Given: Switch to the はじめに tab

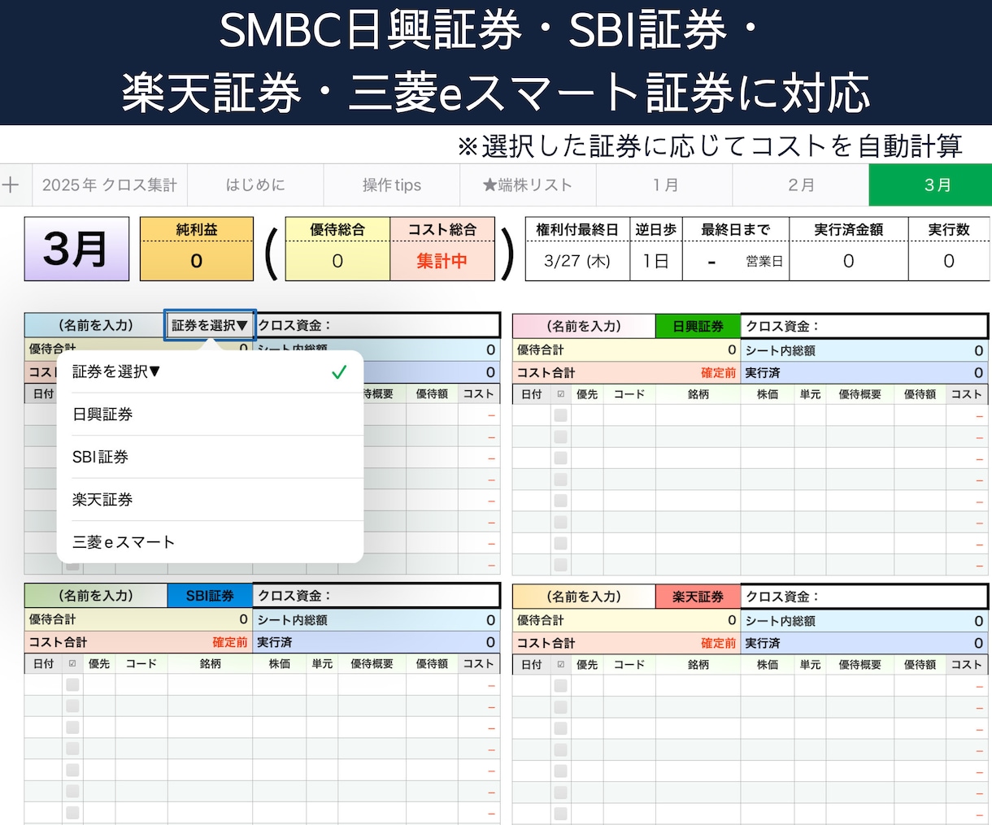Looking at the screenshot, I should coord(255,185).
